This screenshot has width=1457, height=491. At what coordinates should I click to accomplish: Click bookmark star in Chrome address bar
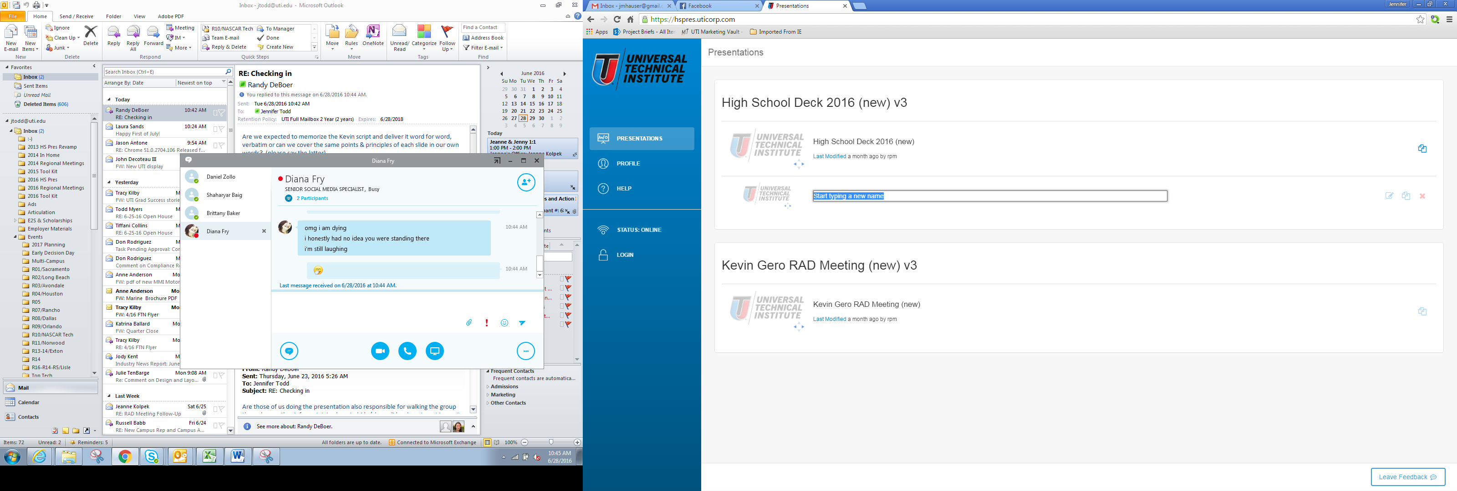[x=1420, y=19]
